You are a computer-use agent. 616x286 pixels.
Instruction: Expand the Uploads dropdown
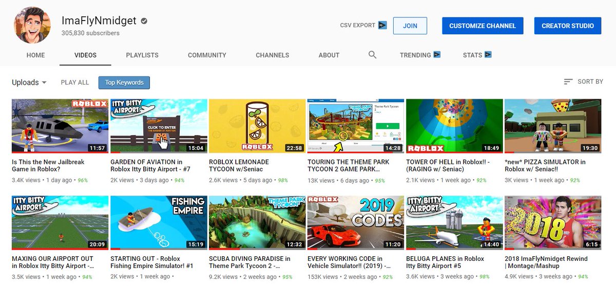click(x=30, y=82)
